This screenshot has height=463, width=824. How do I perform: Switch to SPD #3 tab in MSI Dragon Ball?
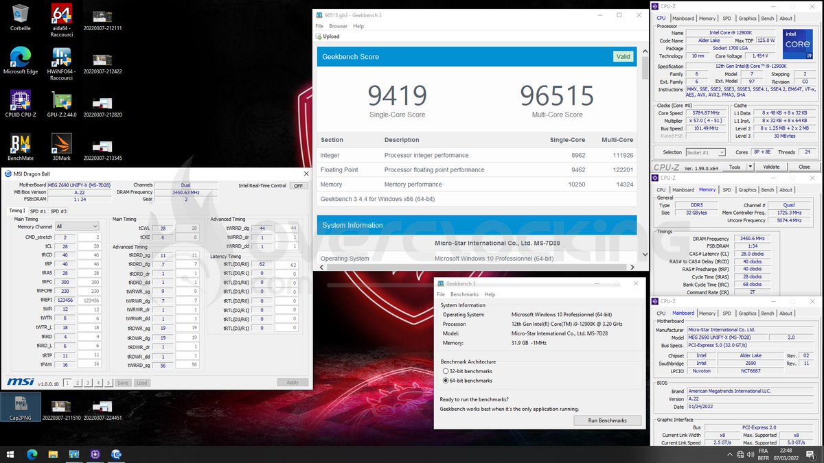pyautogui.click(x=59, y=211)
